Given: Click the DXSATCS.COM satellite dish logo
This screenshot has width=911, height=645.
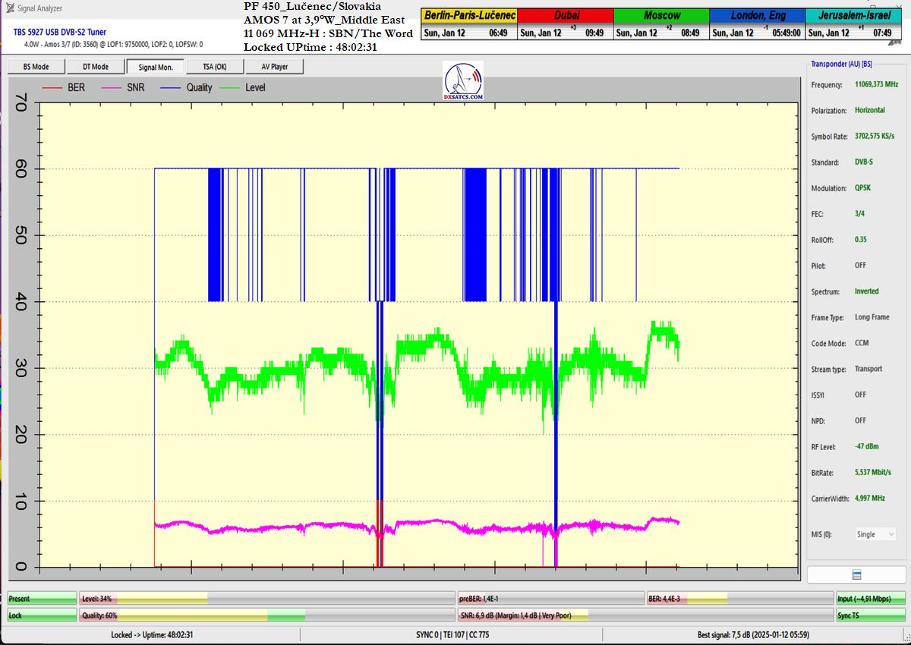Looking at the screenshot, I should coord(463,82).
